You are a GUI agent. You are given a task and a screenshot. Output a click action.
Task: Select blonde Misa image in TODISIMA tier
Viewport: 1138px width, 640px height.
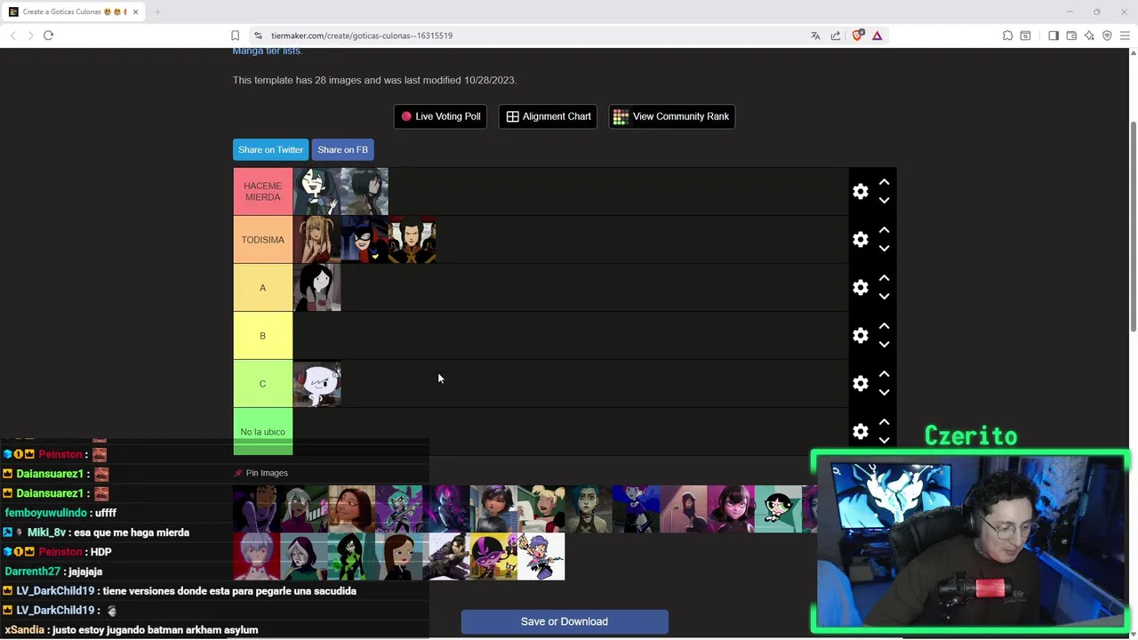click(x=317, y=239)
